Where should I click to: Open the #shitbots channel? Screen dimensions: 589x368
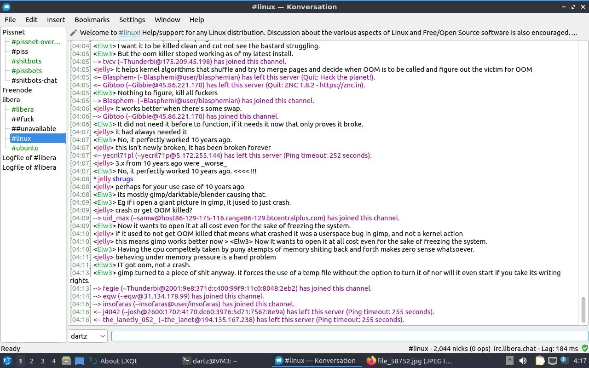pos(26,61)
